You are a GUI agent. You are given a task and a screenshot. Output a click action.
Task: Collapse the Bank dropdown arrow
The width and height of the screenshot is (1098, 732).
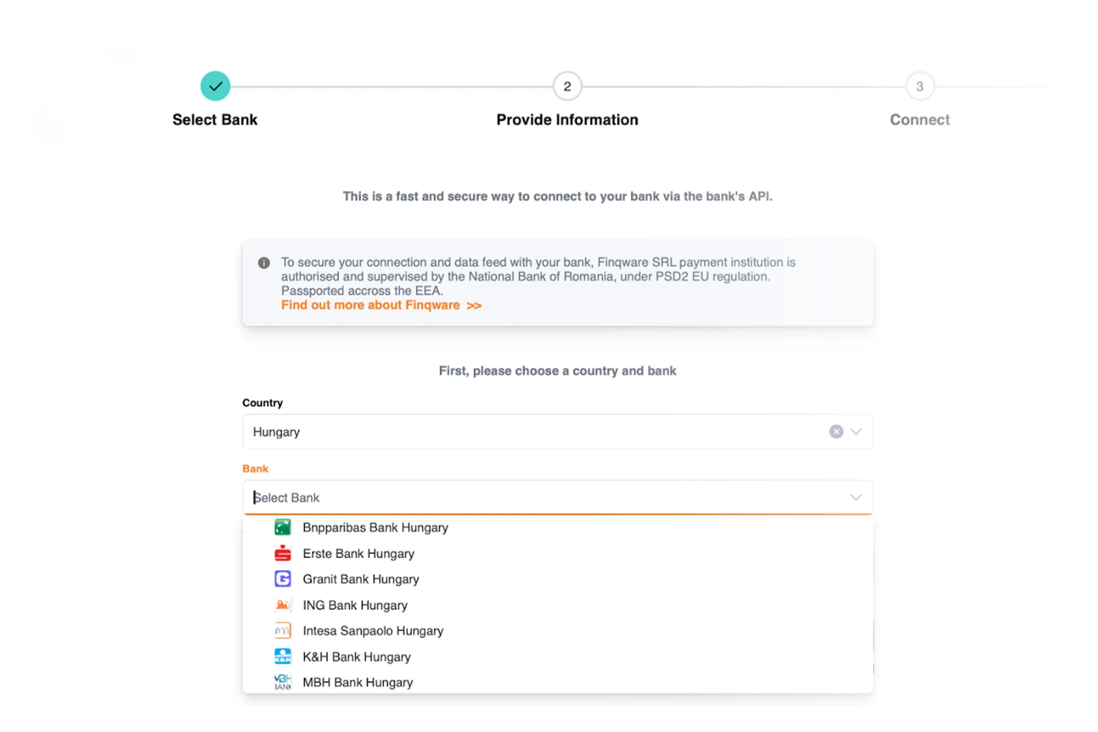point(856,497)
